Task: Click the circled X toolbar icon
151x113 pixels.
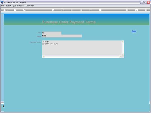Action: pyautogui.click(x=146, y=10)
